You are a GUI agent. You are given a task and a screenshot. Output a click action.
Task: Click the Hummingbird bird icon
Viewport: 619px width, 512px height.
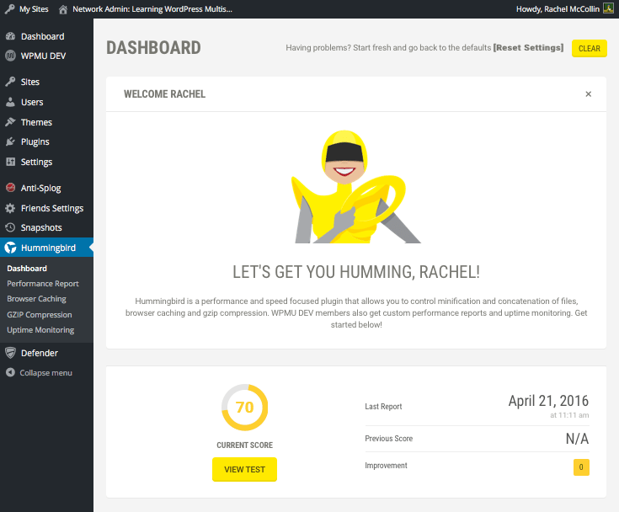click(11, 248)
